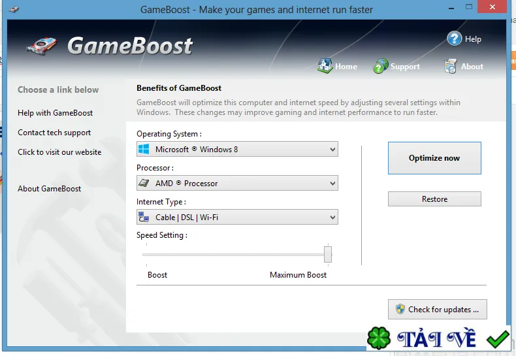Click the chip icon in Processor box
516x356 pixels.
coord(144,183)
